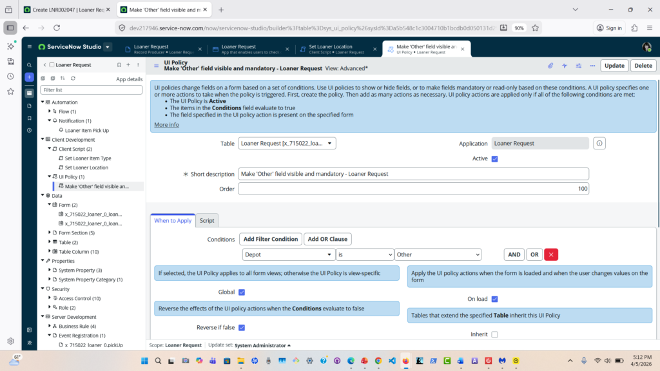The width and height of the screenshot is (660, 371).
Task: Open the Table dropdown for Loaner Request
Action: [x=287, y=143]
